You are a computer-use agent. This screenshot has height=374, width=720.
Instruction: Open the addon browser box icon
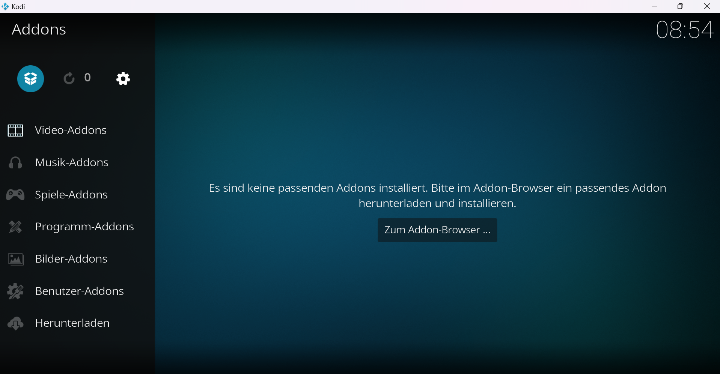(x=31, y=79)
